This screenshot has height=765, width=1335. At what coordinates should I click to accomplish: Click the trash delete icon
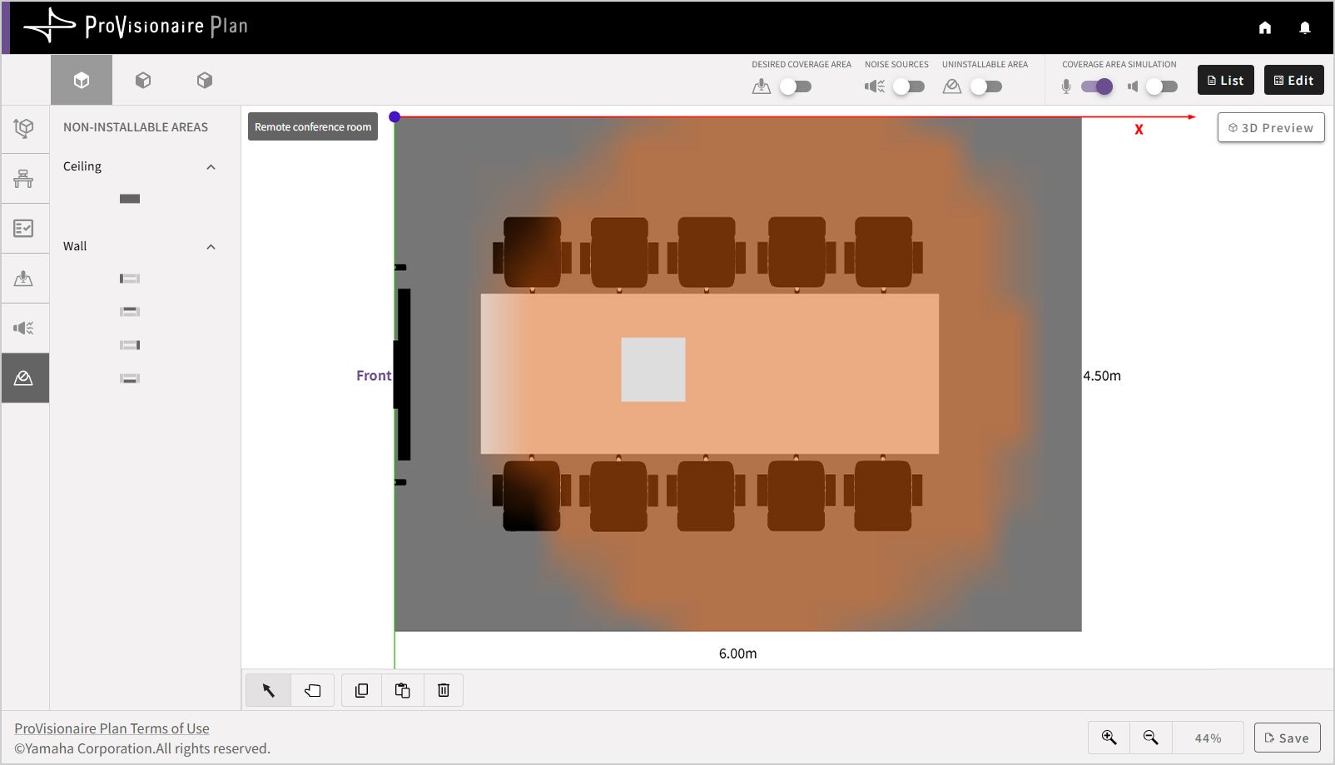point(444,690)
